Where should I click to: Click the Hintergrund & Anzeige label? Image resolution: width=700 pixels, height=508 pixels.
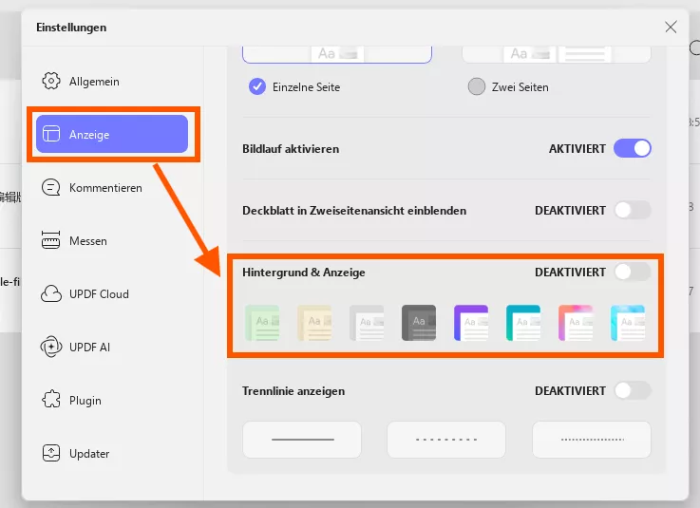(304, 273)
